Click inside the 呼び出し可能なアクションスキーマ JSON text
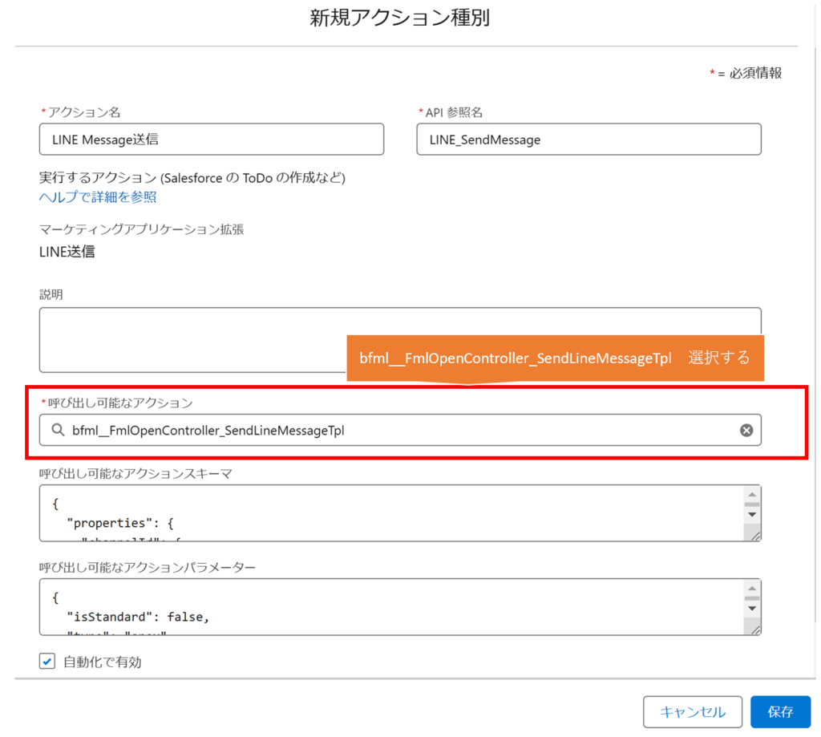The image size is (821, 737). click(321, 513)
